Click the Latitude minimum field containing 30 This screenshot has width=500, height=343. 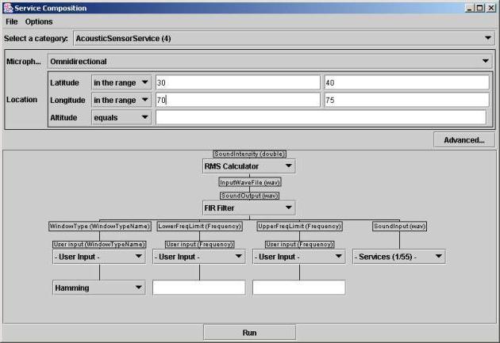point(237,82)
